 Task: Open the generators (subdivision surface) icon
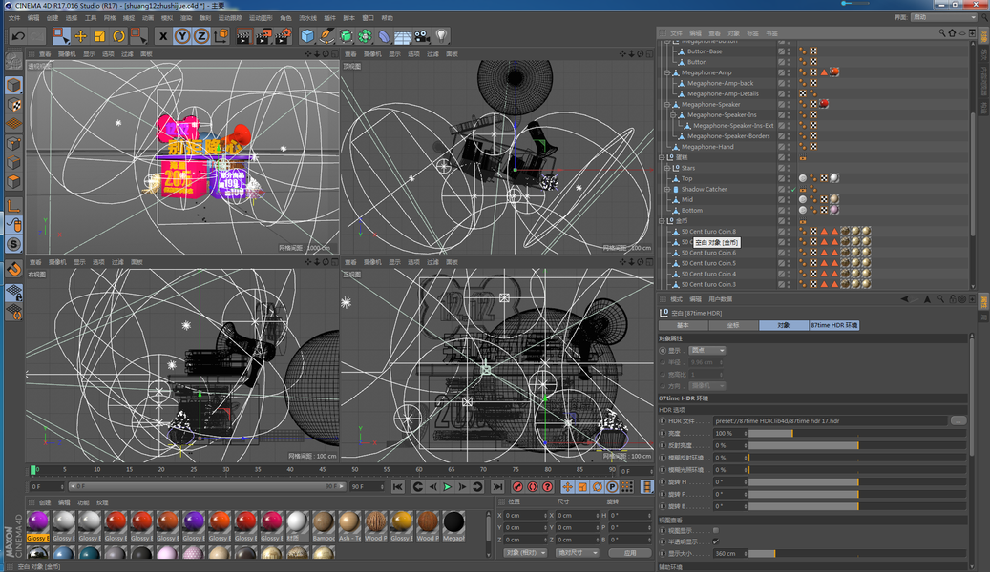coord(346,36)
